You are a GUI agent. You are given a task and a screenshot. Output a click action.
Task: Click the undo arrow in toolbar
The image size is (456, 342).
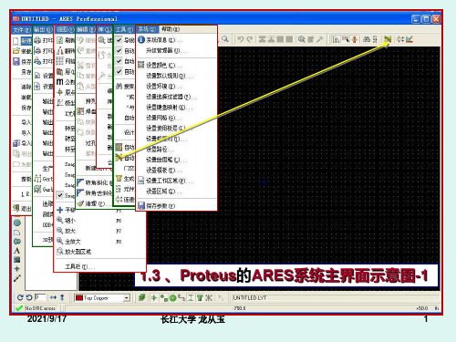click(x=241, y=39)
